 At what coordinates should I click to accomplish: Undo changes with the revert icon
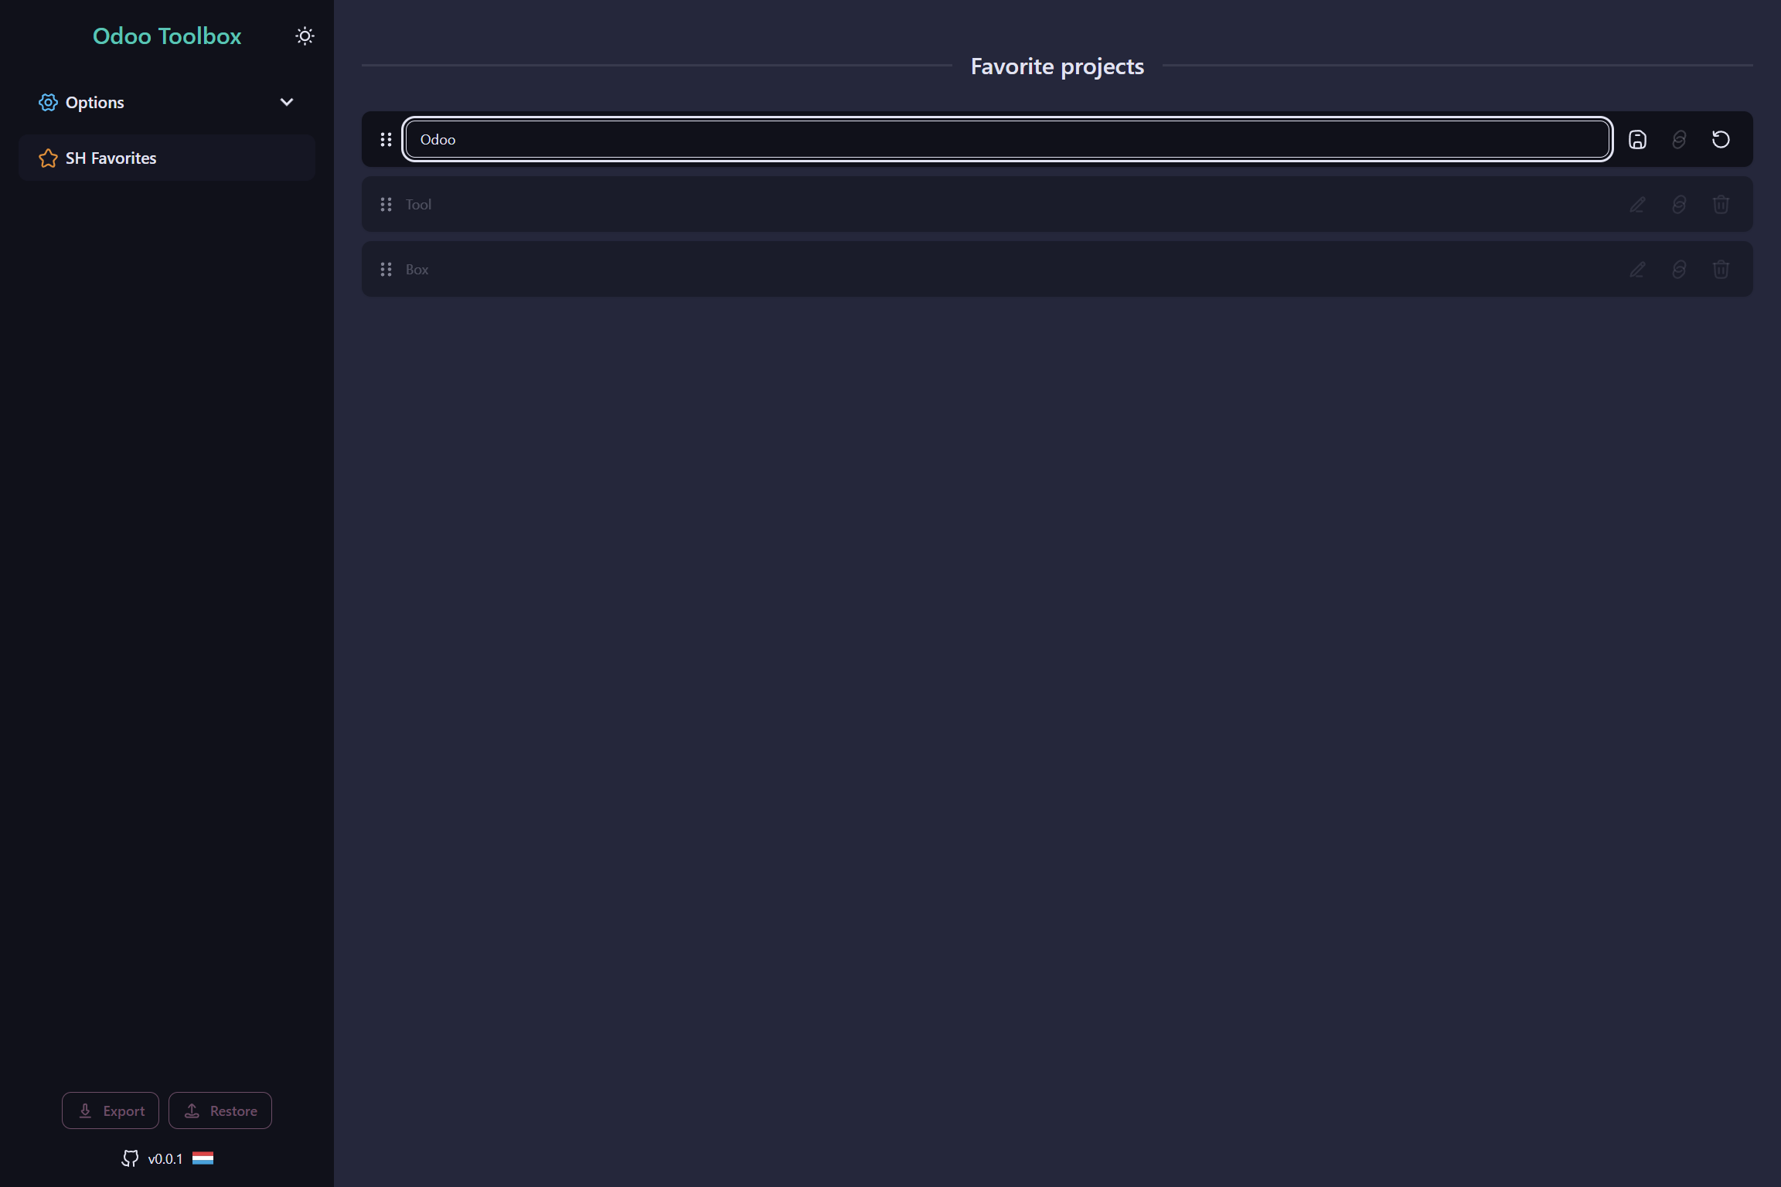click(1721, 139)
